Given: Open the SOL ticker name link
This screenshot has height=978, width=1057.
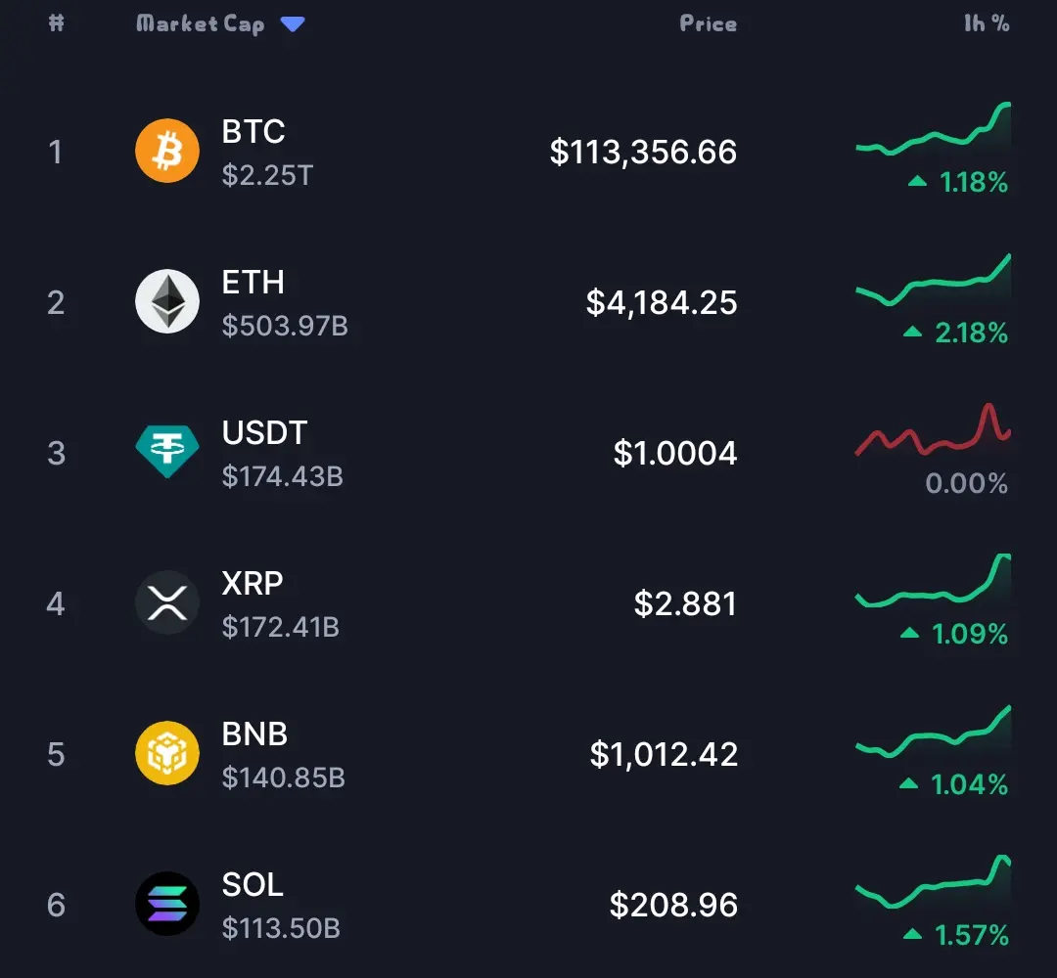Looking at the screenshot, I should pos(253,884).
